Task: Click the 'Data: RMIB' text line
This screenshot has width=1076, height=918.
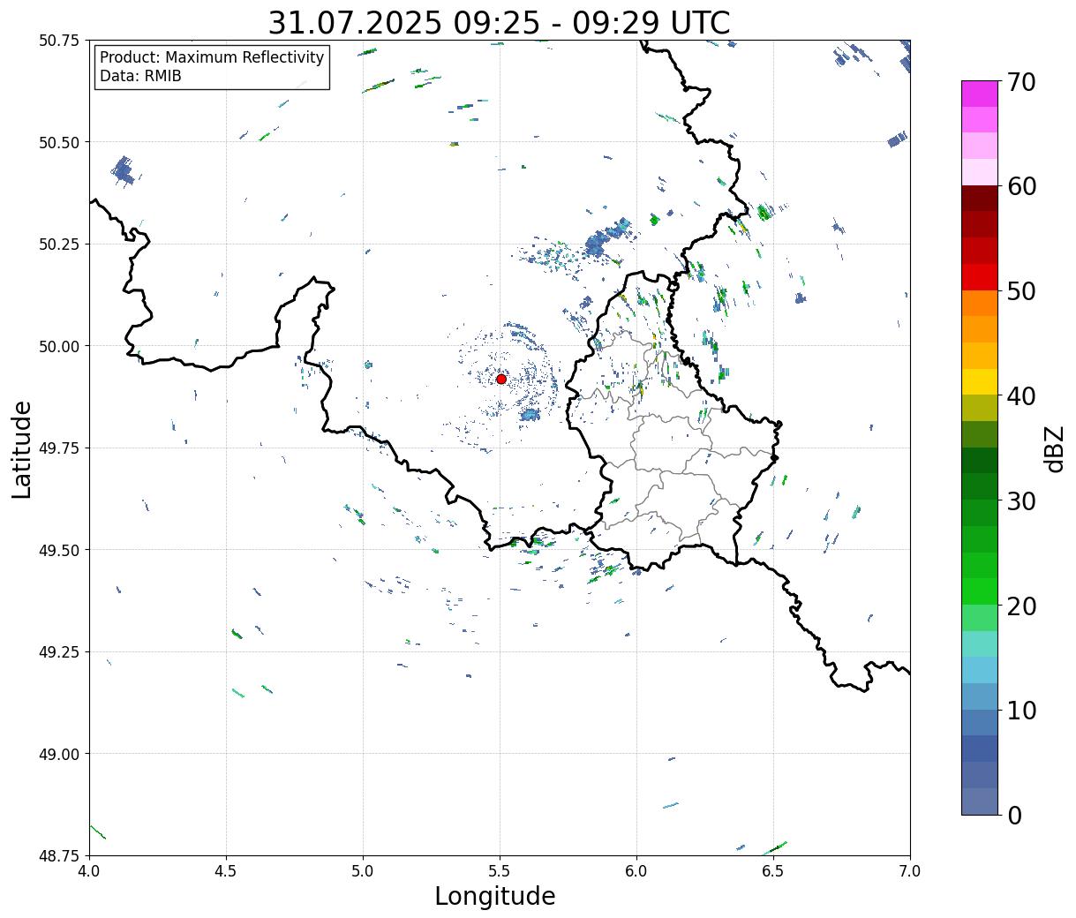Action: click(140, 76)
